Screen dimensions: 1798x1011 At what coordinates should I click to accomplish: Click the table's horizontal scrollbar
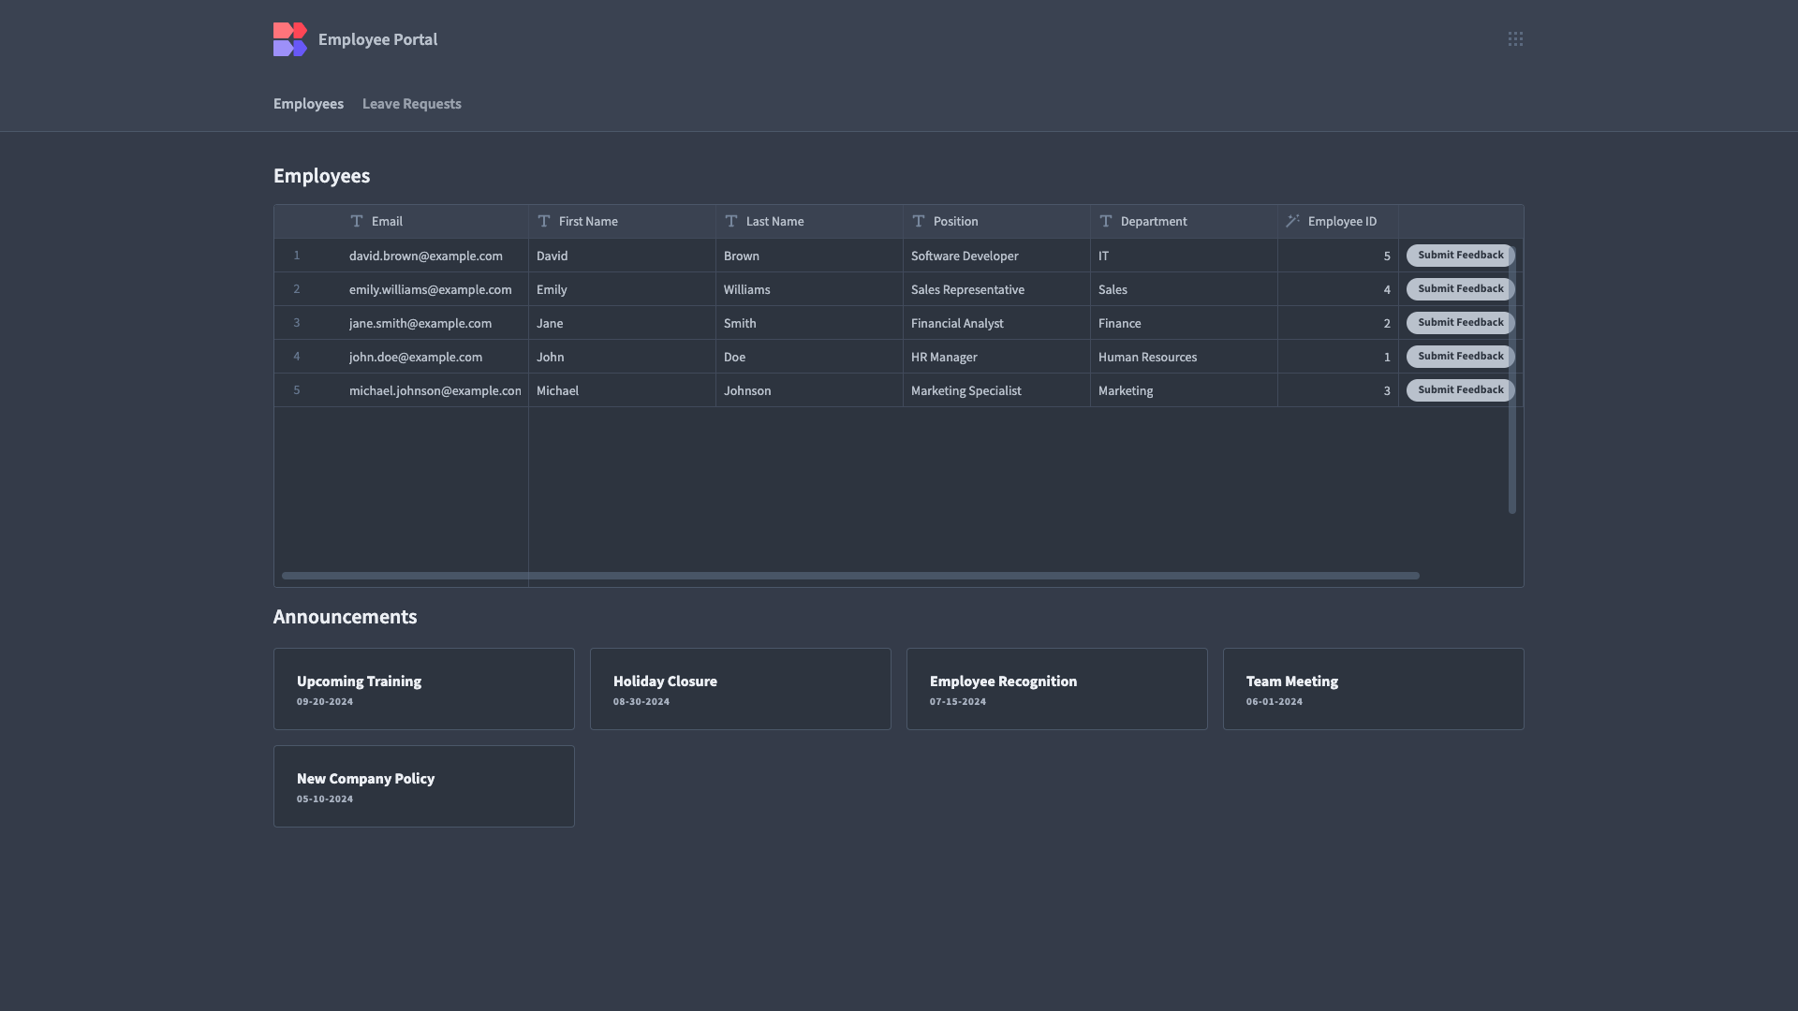pyautogui.click(x=849, y=576)
